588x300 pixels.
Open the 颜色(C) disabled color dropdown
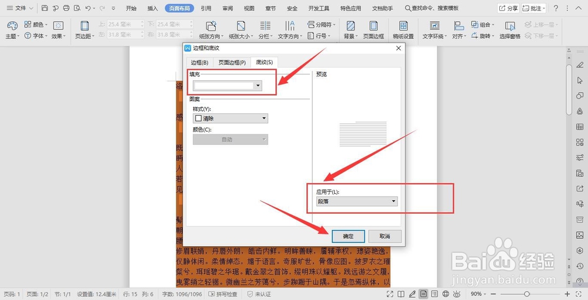(x=230, y=139)
